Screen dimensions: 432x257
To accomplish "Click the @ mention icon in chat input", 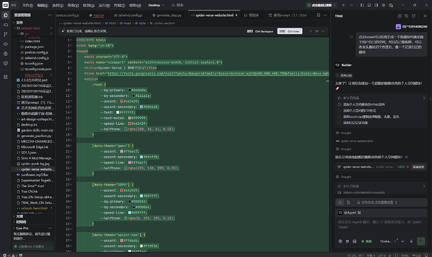I will pyautogui.click(x=340, y=241).
